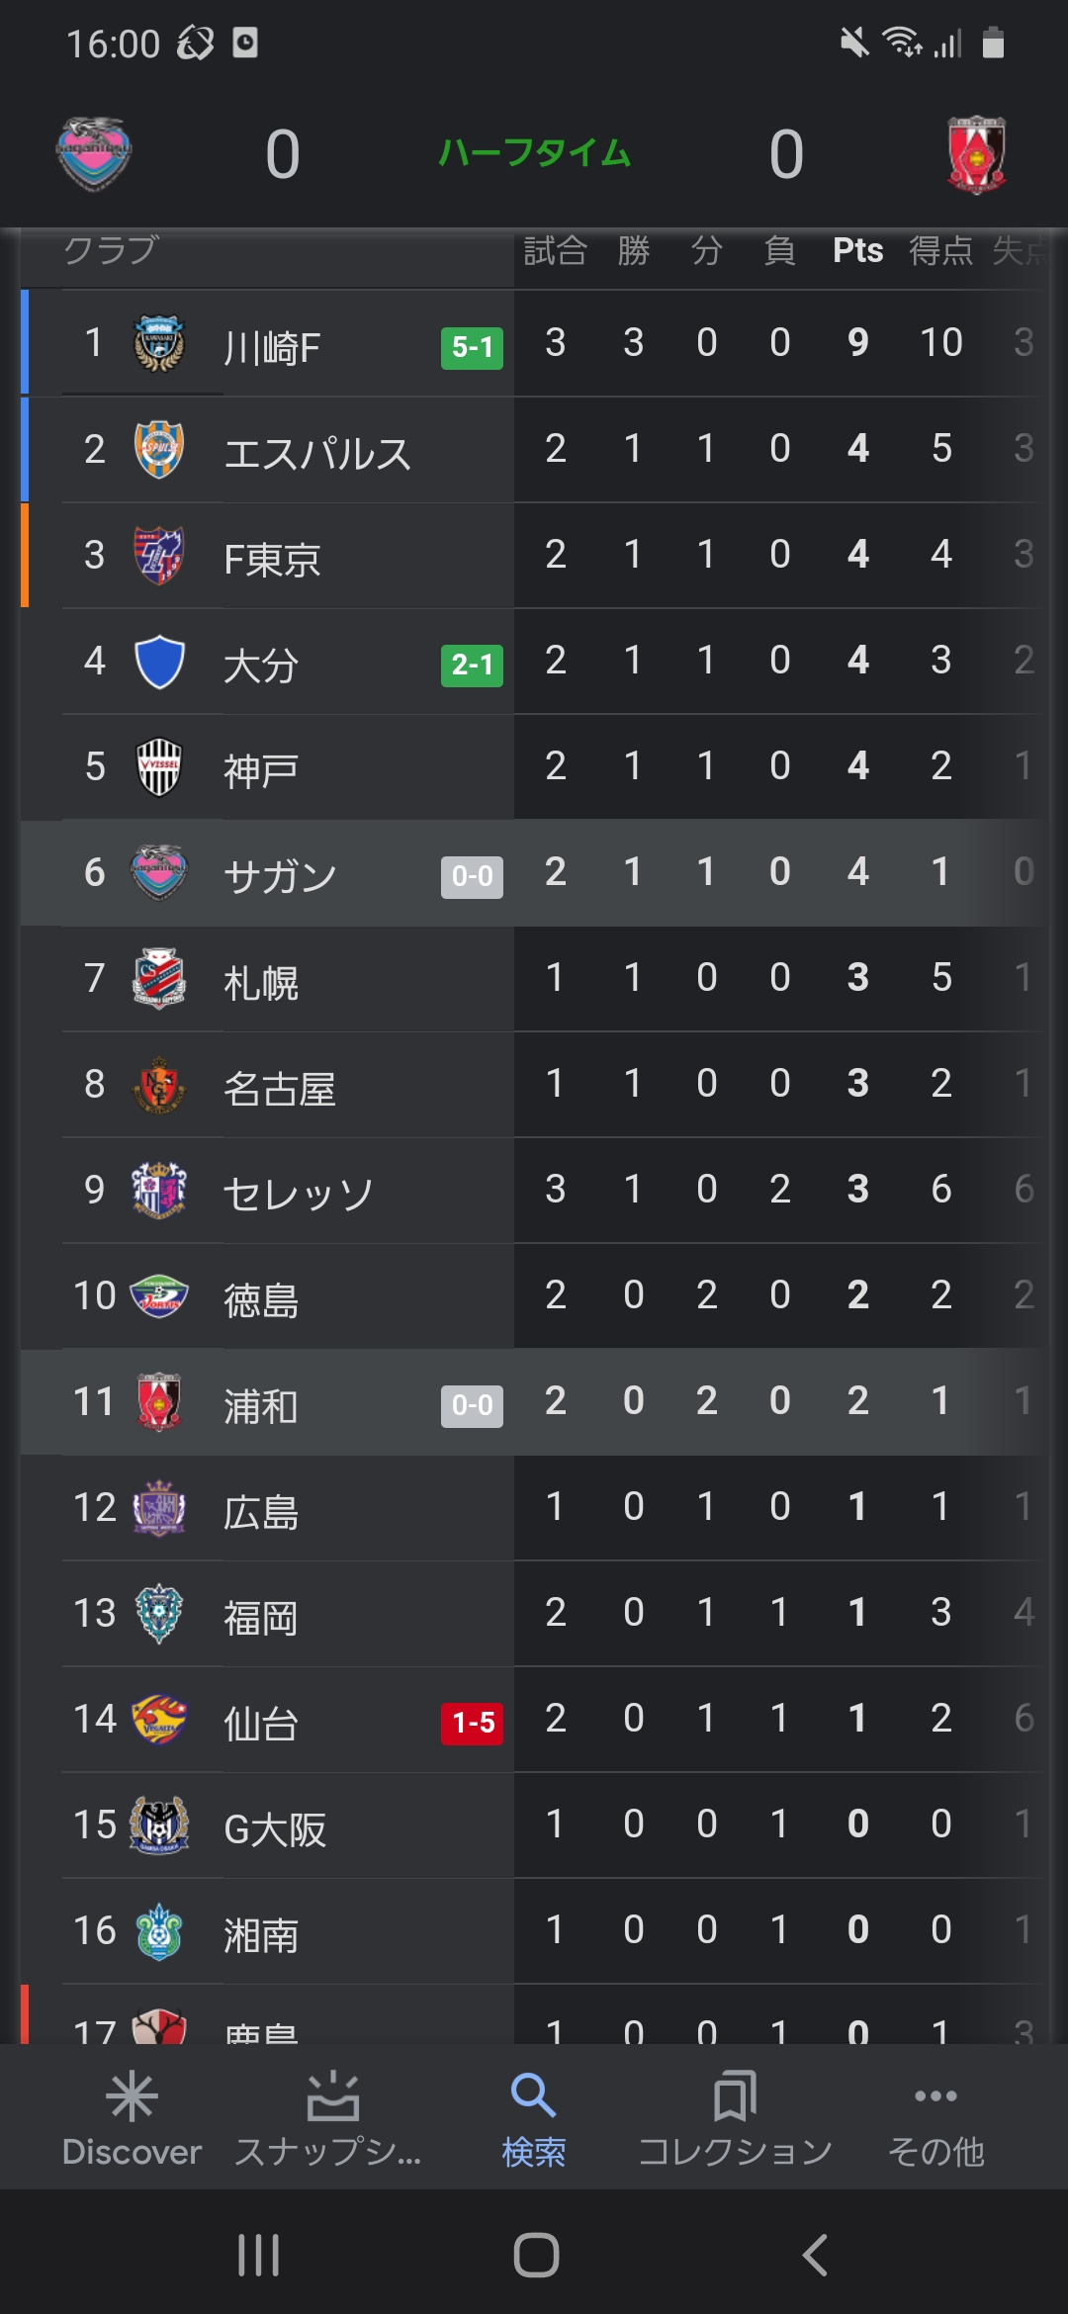The width and height of the screenshot is (1068, 2314).
Task: Tap the Pts column header
Action: click(857, 251)
